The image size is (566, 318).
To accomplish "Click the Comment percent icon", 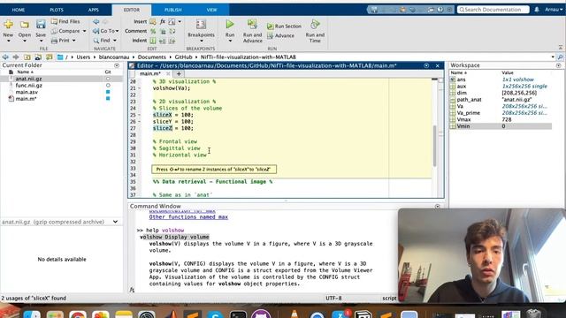I will (153, 32).
